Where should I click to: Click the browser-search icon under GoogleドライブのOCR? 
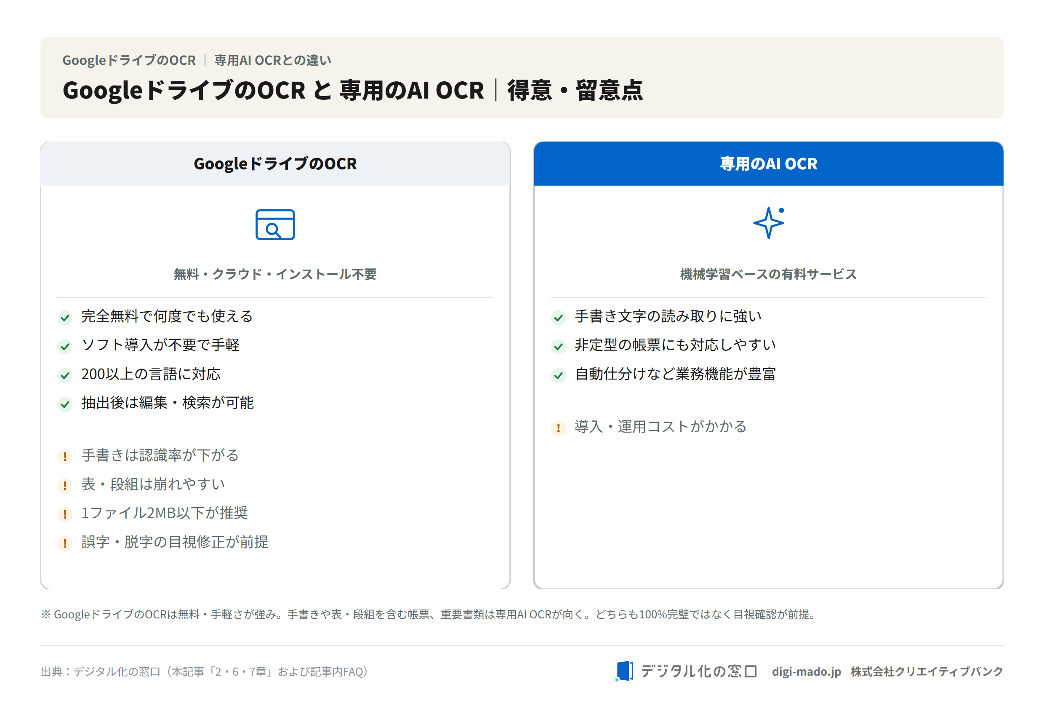pos(275,225)
